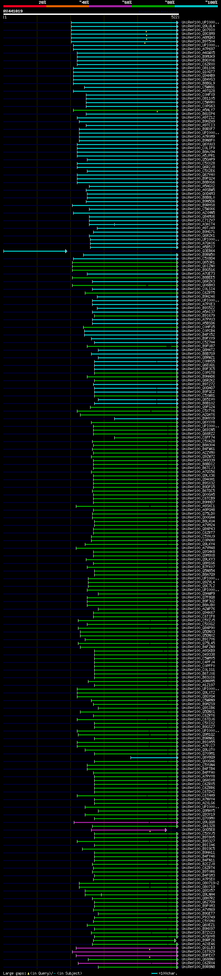Select the UniRef100_B4FTB4 label
The height and width of the screenshot is (976, 221).
pos(198,769)
